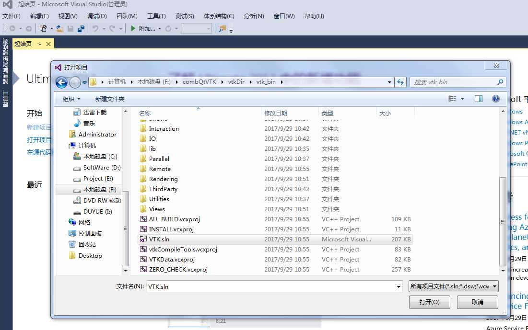
Task: Open the Tools menu
Action: 157,16
